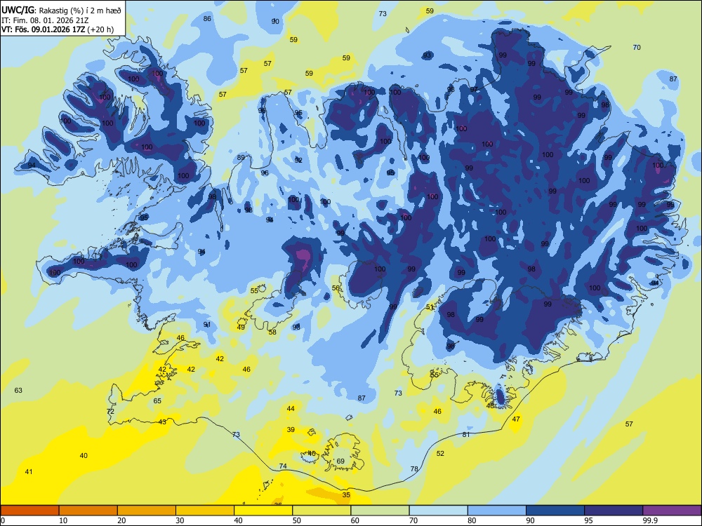
Task: Click the purple legend swatch above 99.9
Action: click(672, 511)
